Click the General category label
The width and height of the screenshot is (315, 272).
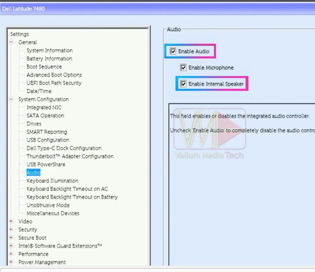tap(28, 42)
